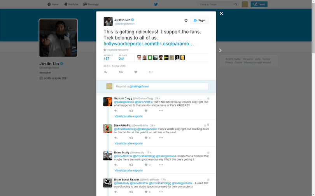
Task: Click Justin Lin's large profile photo
Action: (58, 38)
